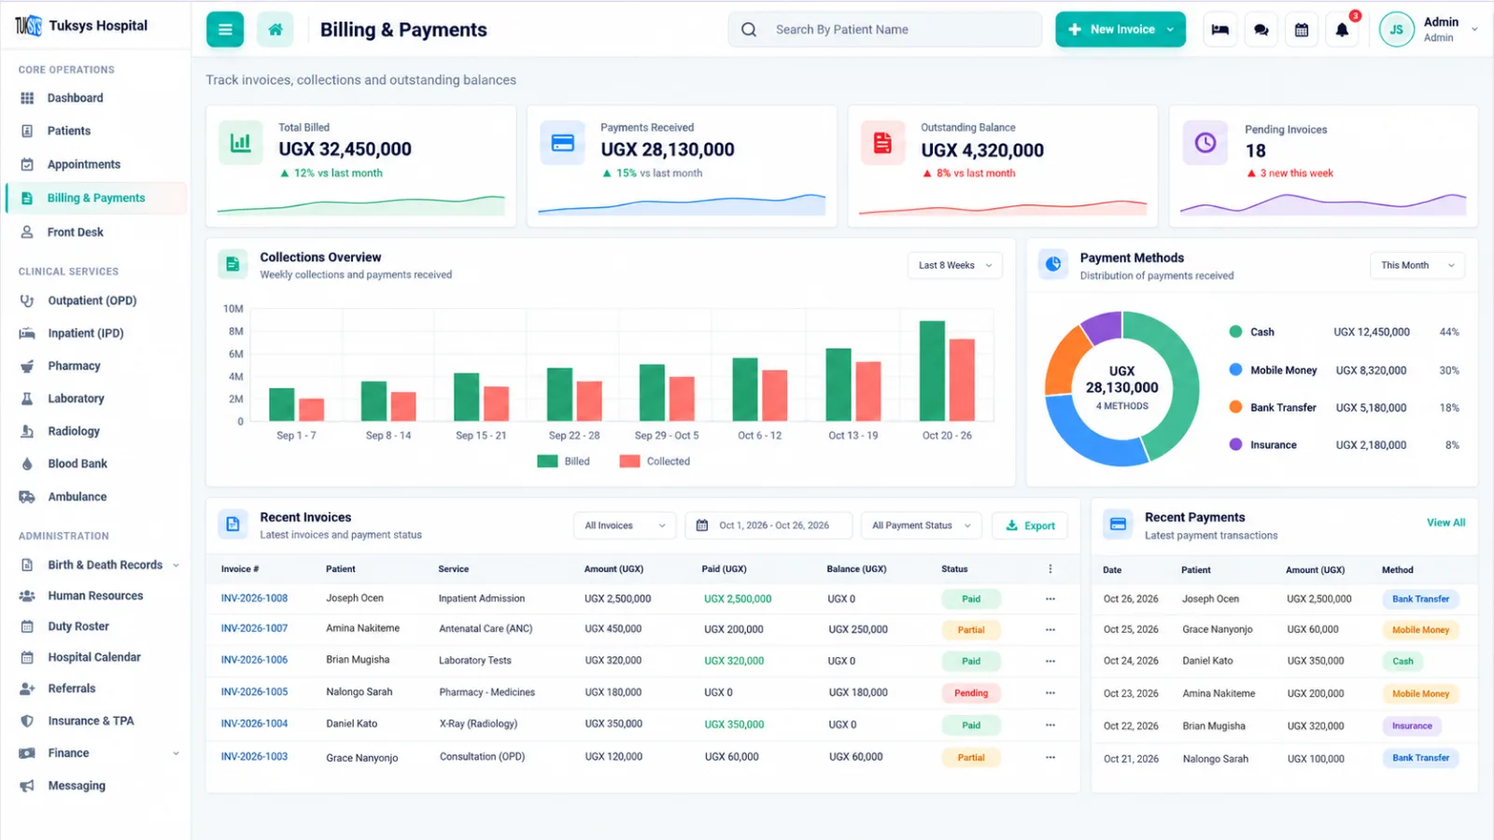Click the Pending status badge
1494x840 pixels.
[971, 693]
